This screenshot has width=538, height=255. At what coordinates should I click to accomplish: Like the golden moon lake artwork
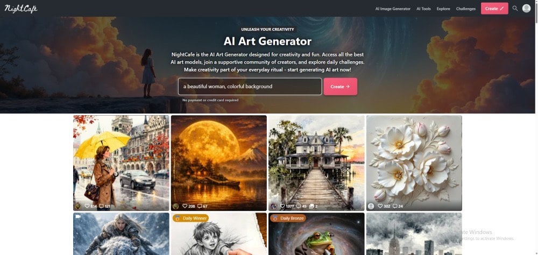coord(185,206)
